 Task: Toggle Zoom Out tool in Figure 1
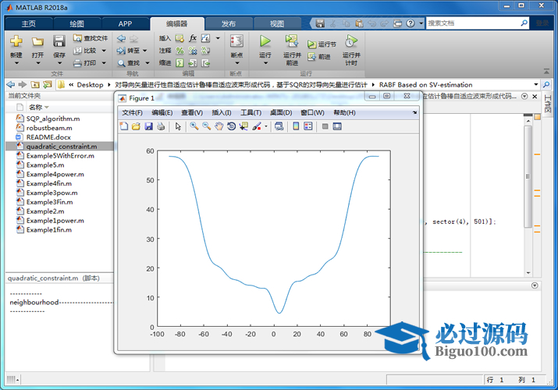click(x=206, y=126)
